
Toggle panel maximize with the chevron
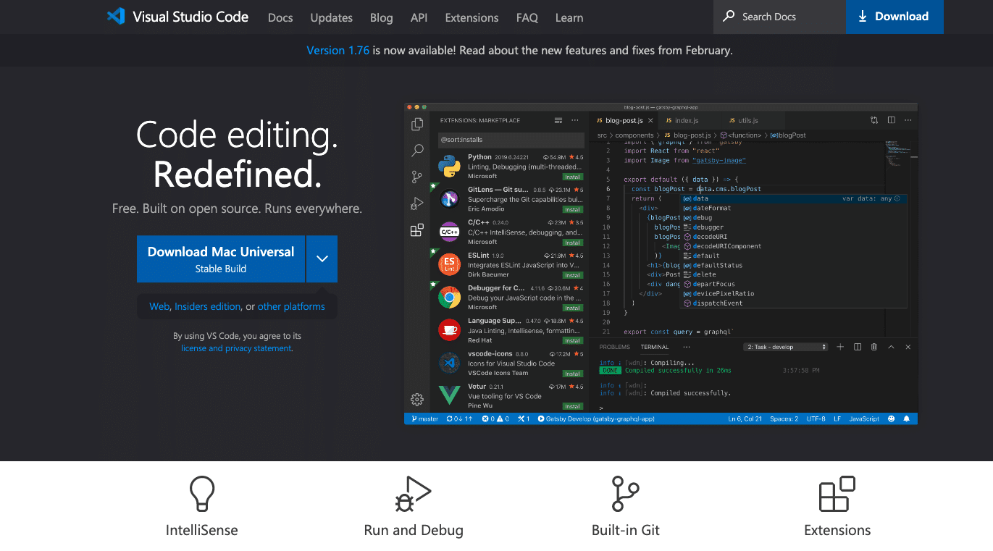[891, 347]
